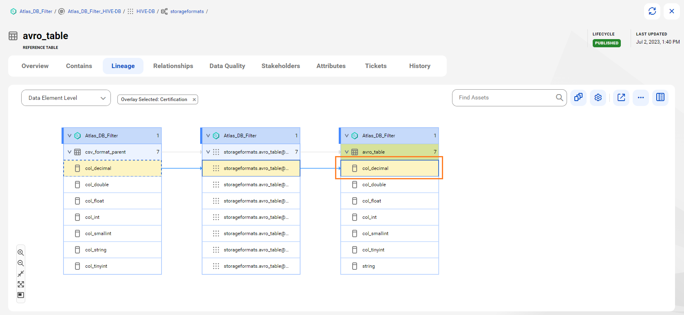This screenshot has height=315, width=684.
Task: Remove the Certification overlay filter
Action: click(194, 99)
